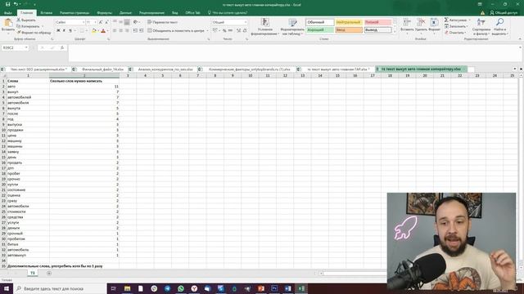The width and height of the screenshot is (524, 294).
Task: Apply percent style format
Action: tap(224, 30)
